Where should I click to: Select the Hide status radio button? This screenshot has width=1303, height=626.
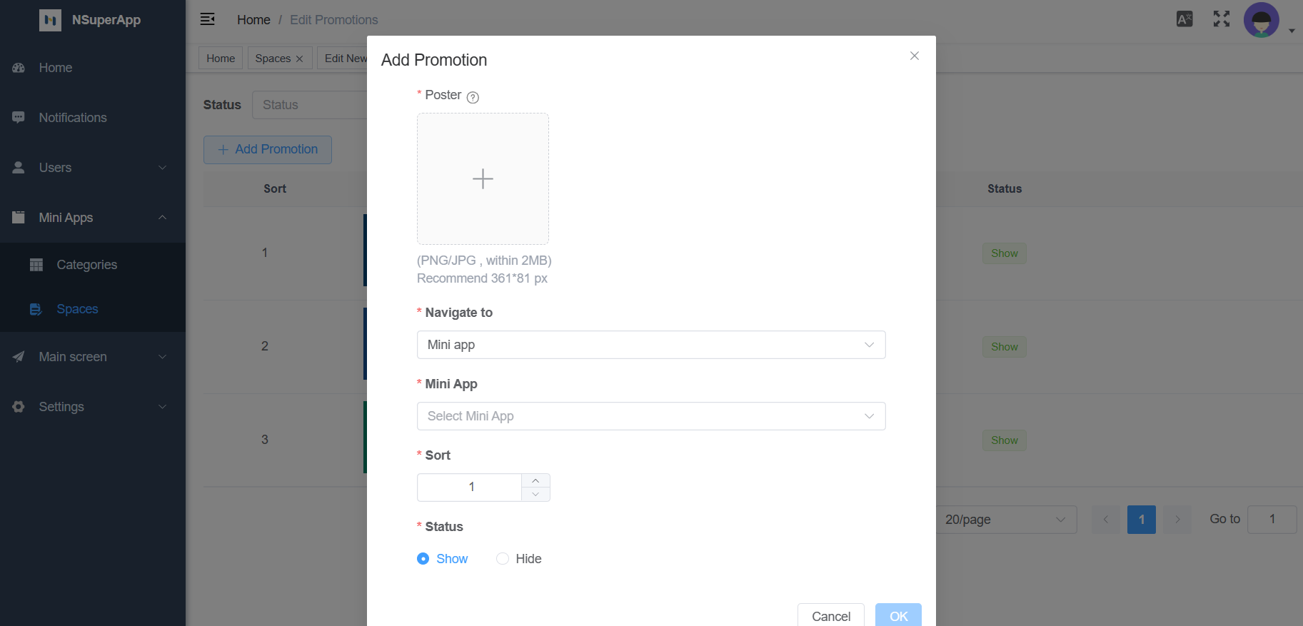503,559
